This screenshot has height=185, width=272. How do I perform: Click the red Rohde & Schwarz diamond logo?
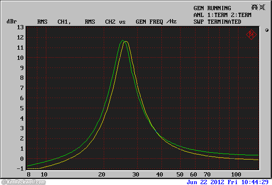(x=251, y=34)
